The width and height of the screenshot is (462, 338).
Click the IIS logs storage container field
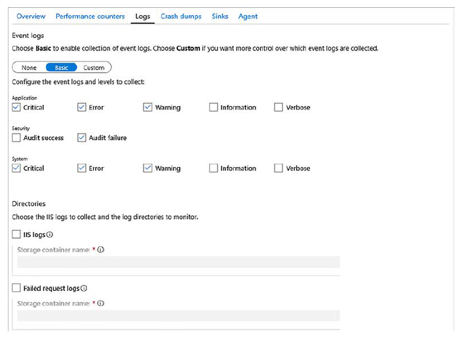pos(178,262)
